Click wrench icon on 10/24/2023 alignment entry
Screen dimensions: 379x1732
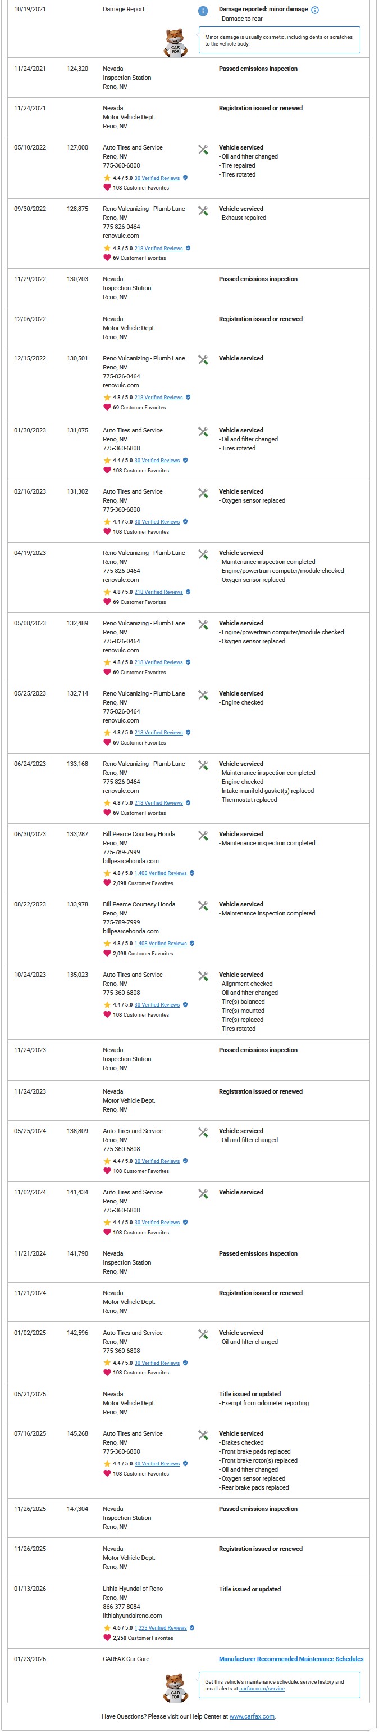[x=203, y=976]
